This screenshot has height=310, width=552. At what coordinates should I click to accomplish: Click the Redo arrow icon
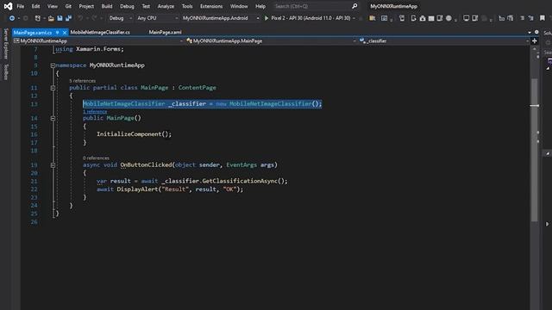(x=94, y=18)
